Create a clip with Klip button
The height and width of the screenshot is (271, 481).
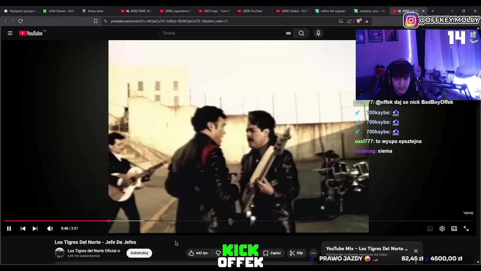click(x=296, y=253)
